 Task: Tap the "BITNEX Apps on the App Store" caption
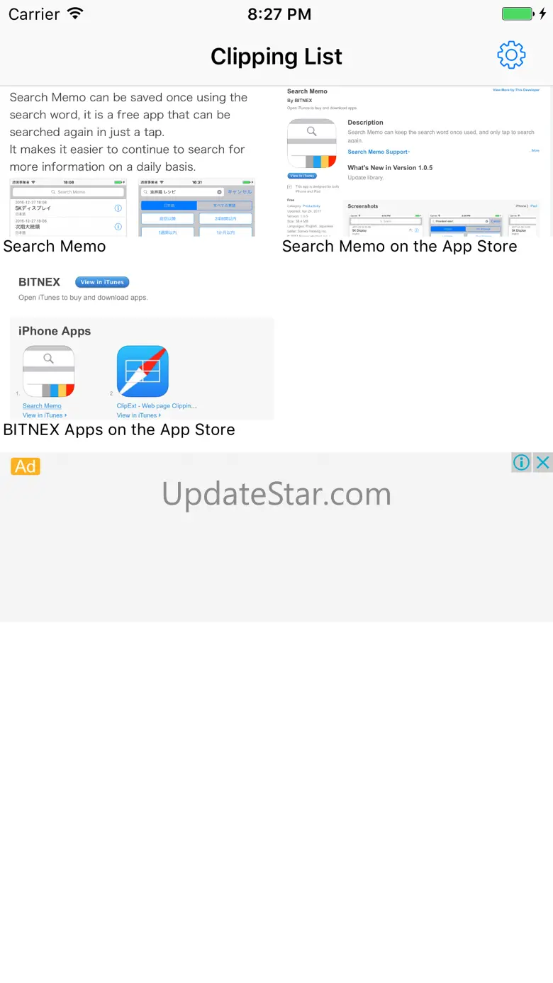(119, 429)
